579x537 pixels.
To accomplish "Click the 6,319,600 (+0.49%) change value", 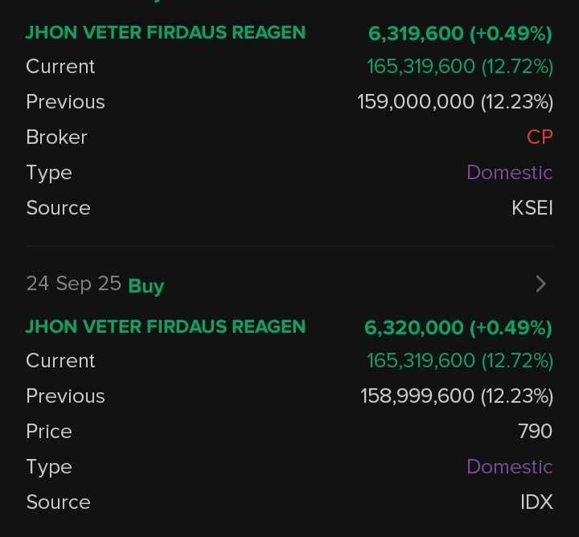I will [460, 34].
